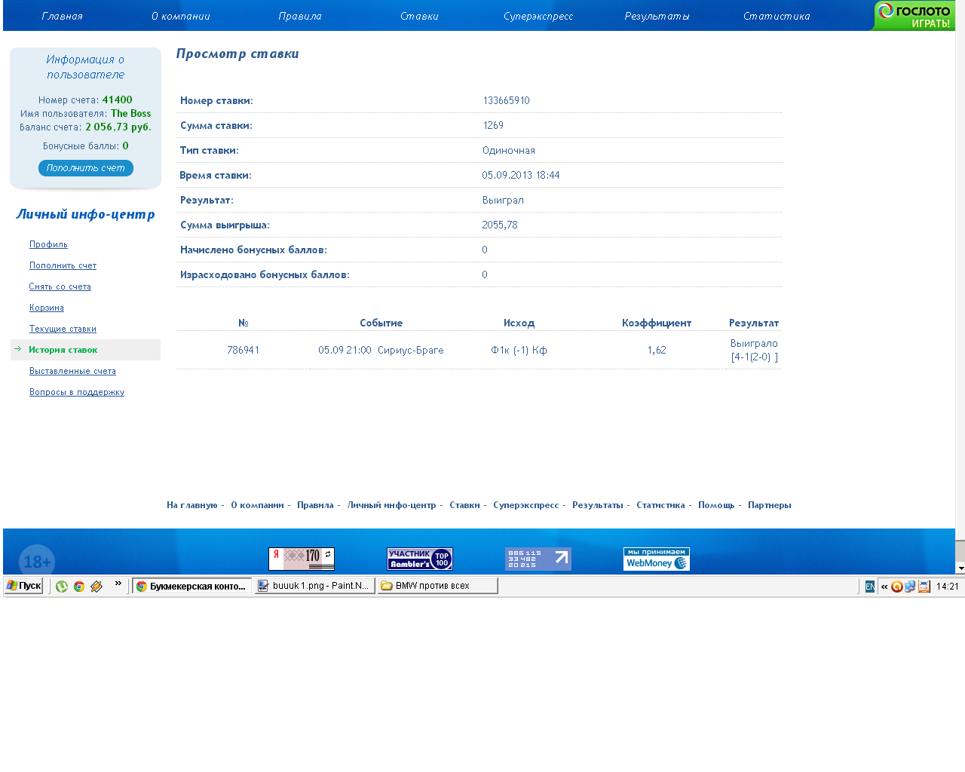Viewport: 965px width, 772px height.
Task: Click the Пополнить счет blue button
Action: point(86,168)
